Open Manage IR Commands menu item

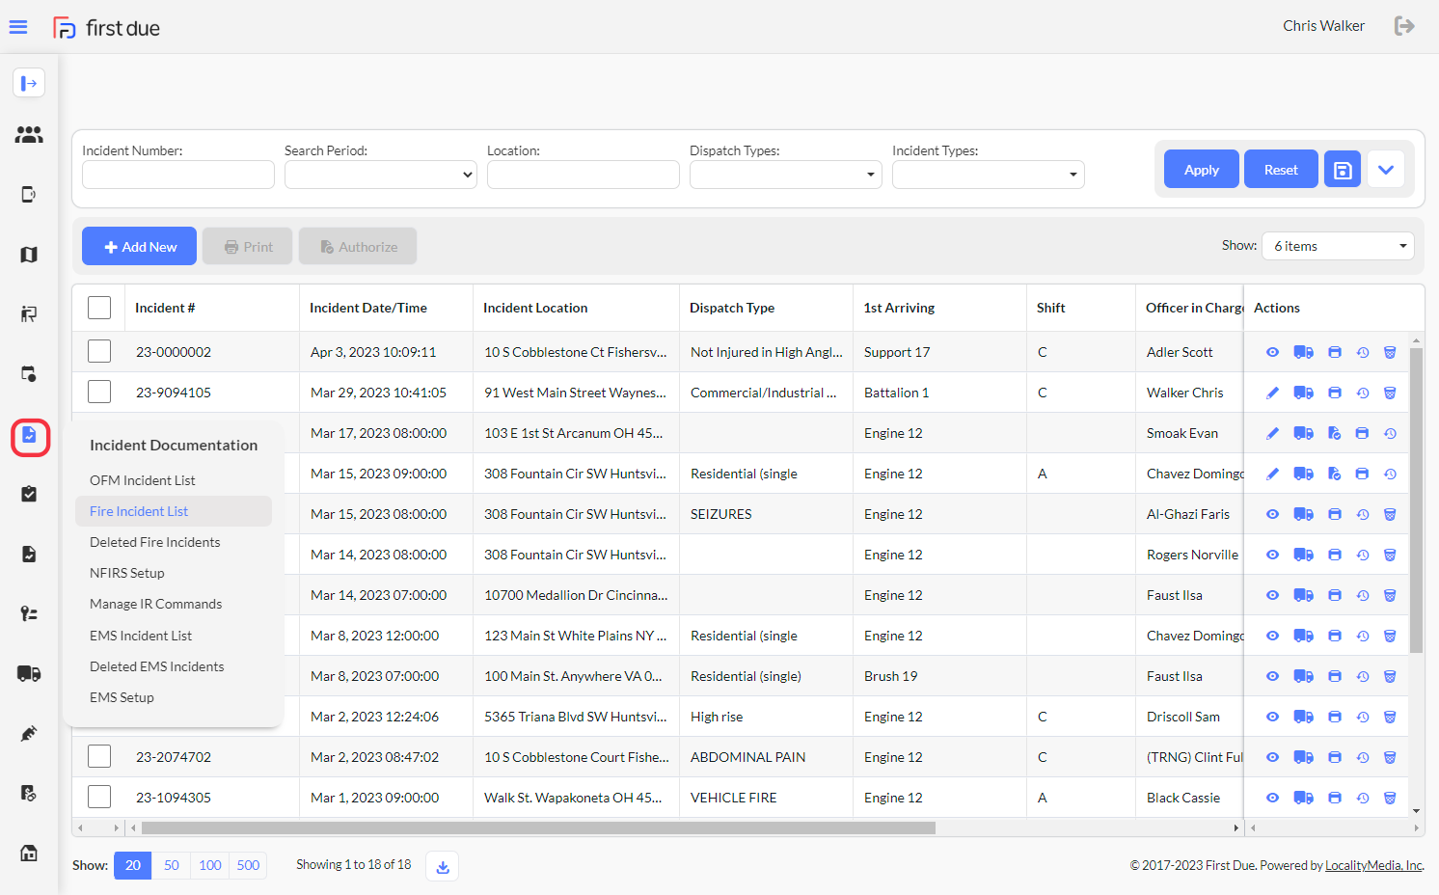click(x=156, y=604)
